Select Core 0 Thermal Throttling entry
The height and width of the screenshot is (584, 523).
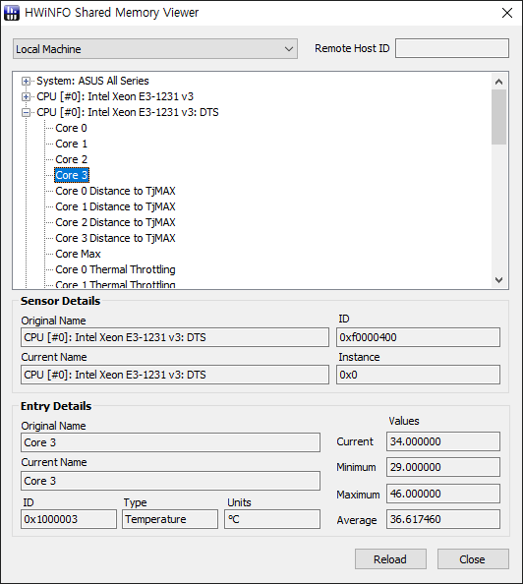115,269
